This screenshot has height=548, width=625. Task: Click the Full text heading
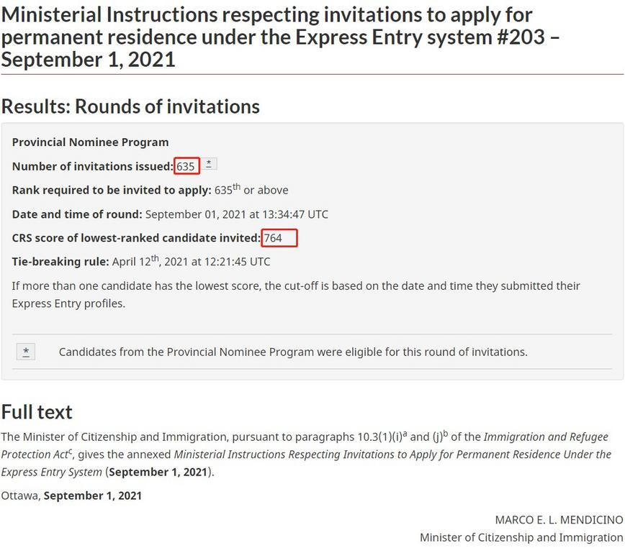click(37, 412)
